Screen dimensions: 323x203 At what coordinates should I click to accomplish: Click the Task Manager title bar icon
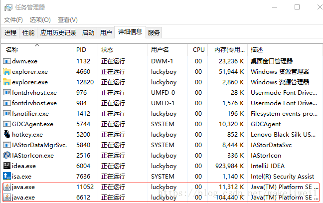tap(8, 8)
